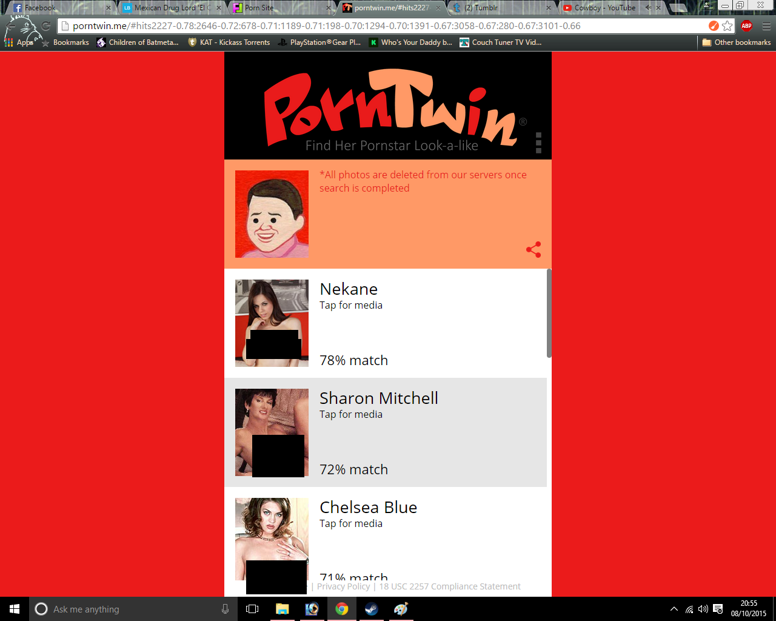Click the Cortana microphone icon
Image resolution: width=776 pixels, height=621 pixels.
pyautogui.click(x=225, y=609)
